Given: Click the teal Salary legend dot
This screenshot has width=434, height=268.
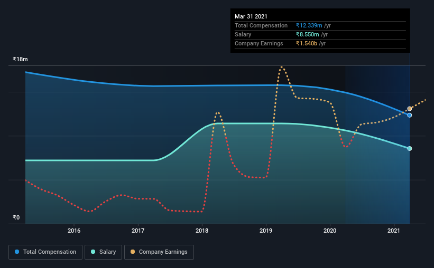Looking at the screenshot, I should [x=93, y=252].
